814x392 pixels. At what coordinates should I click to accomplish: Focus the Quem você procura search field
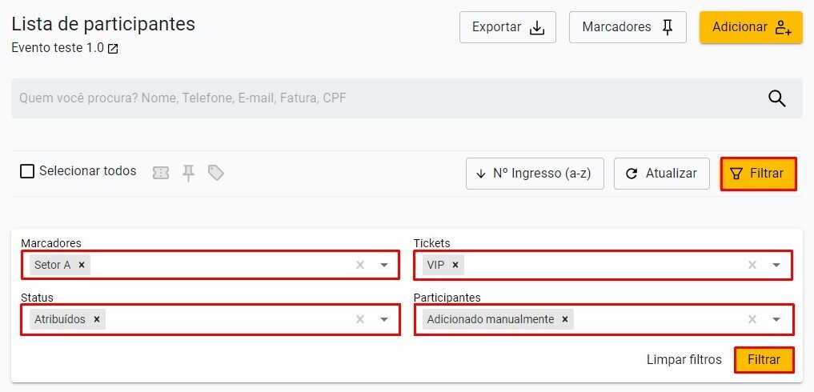[384, 98]
